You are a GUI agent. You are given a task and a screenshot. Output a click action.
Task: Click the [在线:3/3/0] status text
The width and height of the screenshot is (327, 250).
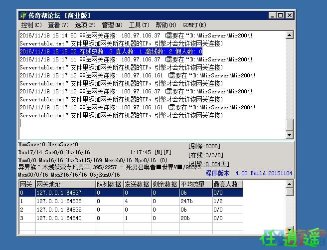click(x=206, y=155)
